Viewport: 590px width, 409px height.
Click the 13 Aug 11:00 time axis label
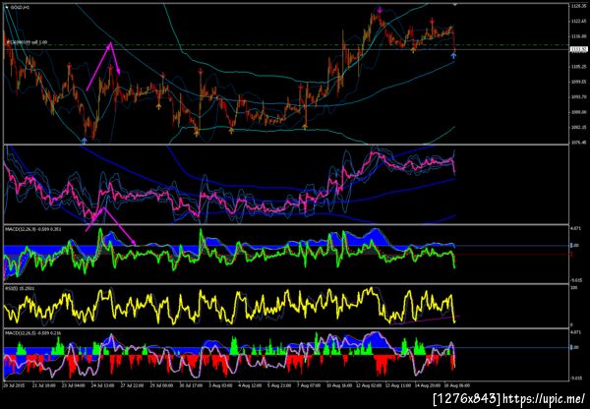pyautogui.click(x=399, y=385)
